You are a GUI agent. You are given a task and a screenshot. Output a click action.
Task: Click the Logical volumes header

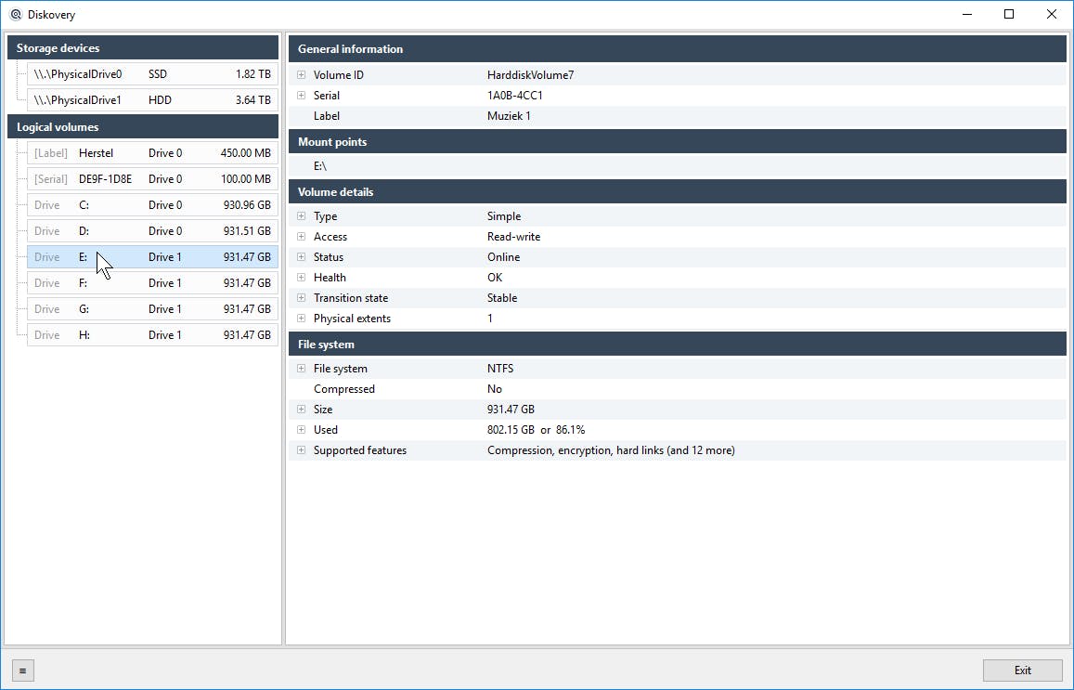[142, 126]
